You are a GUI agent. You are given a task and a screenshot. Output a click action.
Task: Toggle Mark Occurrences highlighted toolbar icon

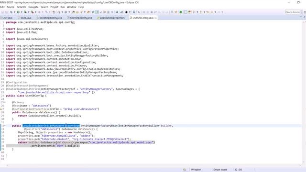(x=97, y=12)
